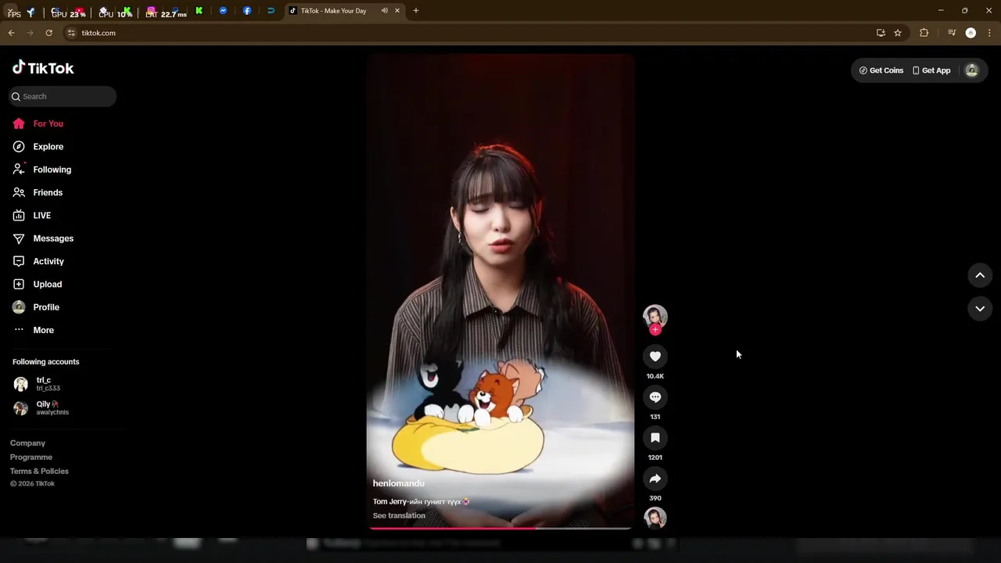
Task: Open a new browser tab
Action: (x=416, y=11)
